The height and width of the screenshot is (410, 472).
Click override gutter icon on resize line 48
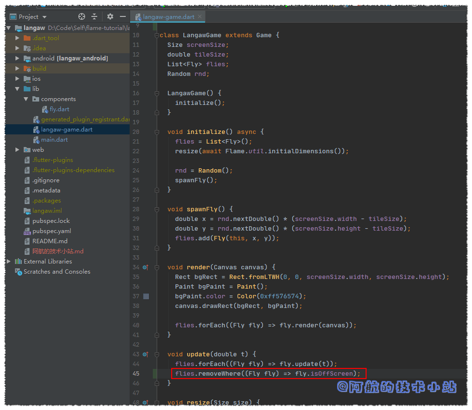pyautogui.click(x=146, y=402)
